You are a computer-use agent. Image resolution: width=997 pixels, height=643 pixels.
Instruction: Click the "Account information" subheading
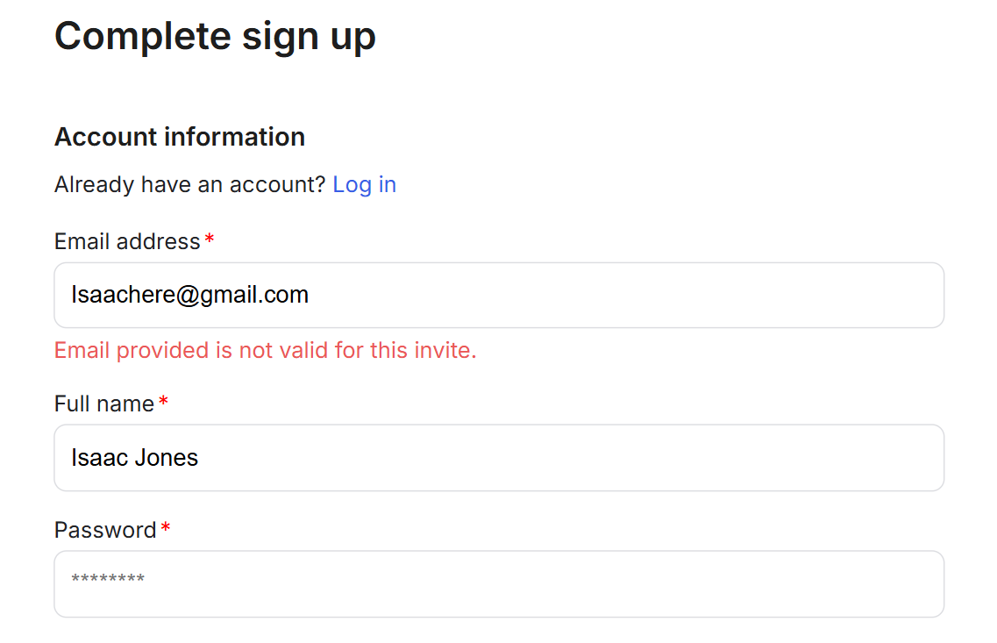180,137
